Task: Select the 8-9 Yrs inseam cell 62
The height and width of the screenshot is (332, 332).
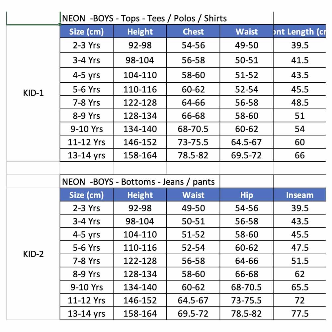Action: [299, 274]
